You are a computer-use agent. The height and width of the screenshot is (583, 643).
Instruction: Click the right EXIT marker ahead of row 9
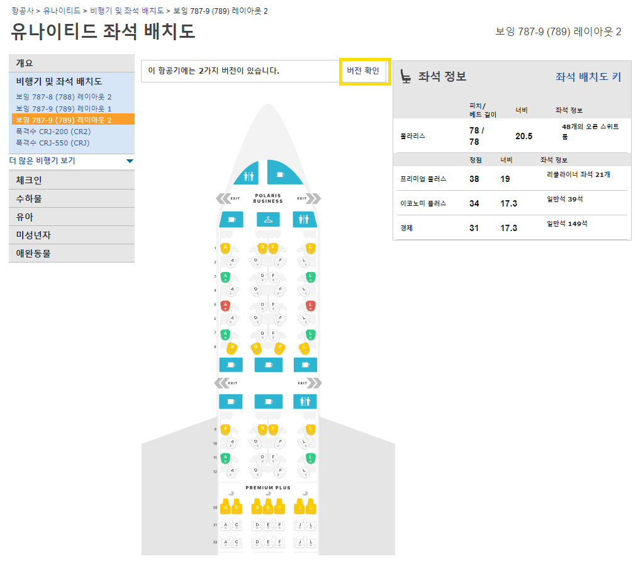point(309,383)
